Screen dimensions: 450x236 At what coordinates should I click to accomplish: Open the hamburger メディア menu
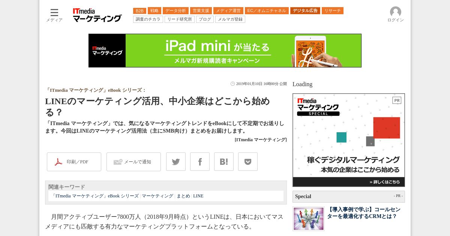[x=54, y=15]
